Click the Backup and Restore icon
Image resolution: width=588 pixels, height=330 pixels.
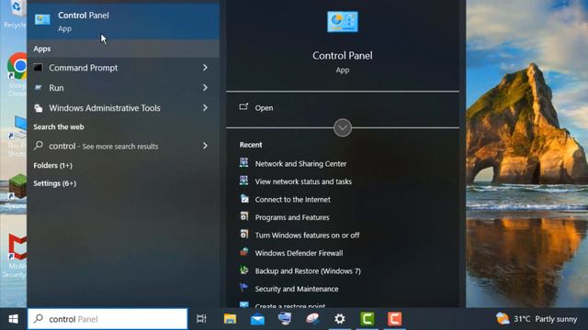pyautogui.click(x=243, y=270)
